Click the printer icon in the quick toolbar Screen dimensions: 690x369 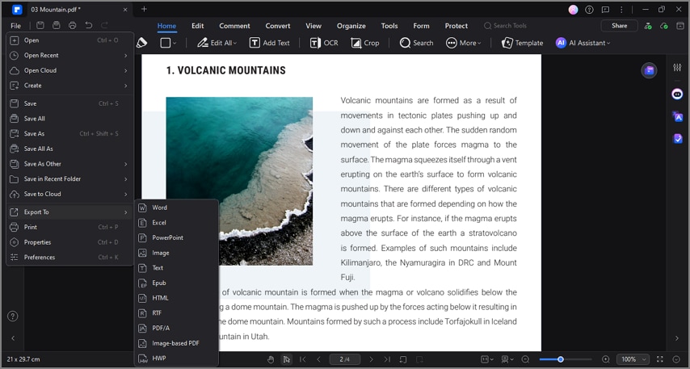pos(72,26)
